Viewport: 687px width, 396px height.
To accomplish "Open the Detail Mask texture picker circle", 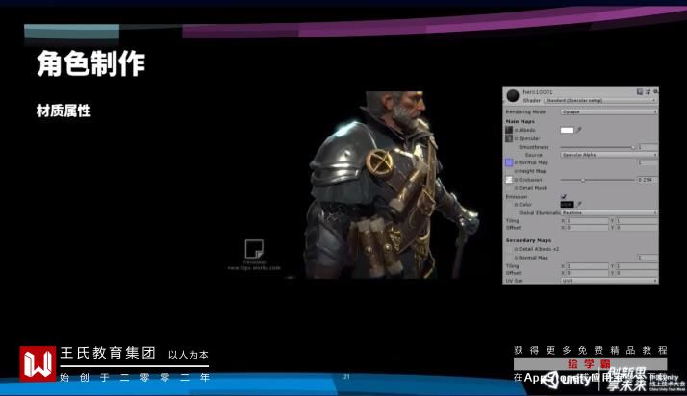I will (517, 188).
